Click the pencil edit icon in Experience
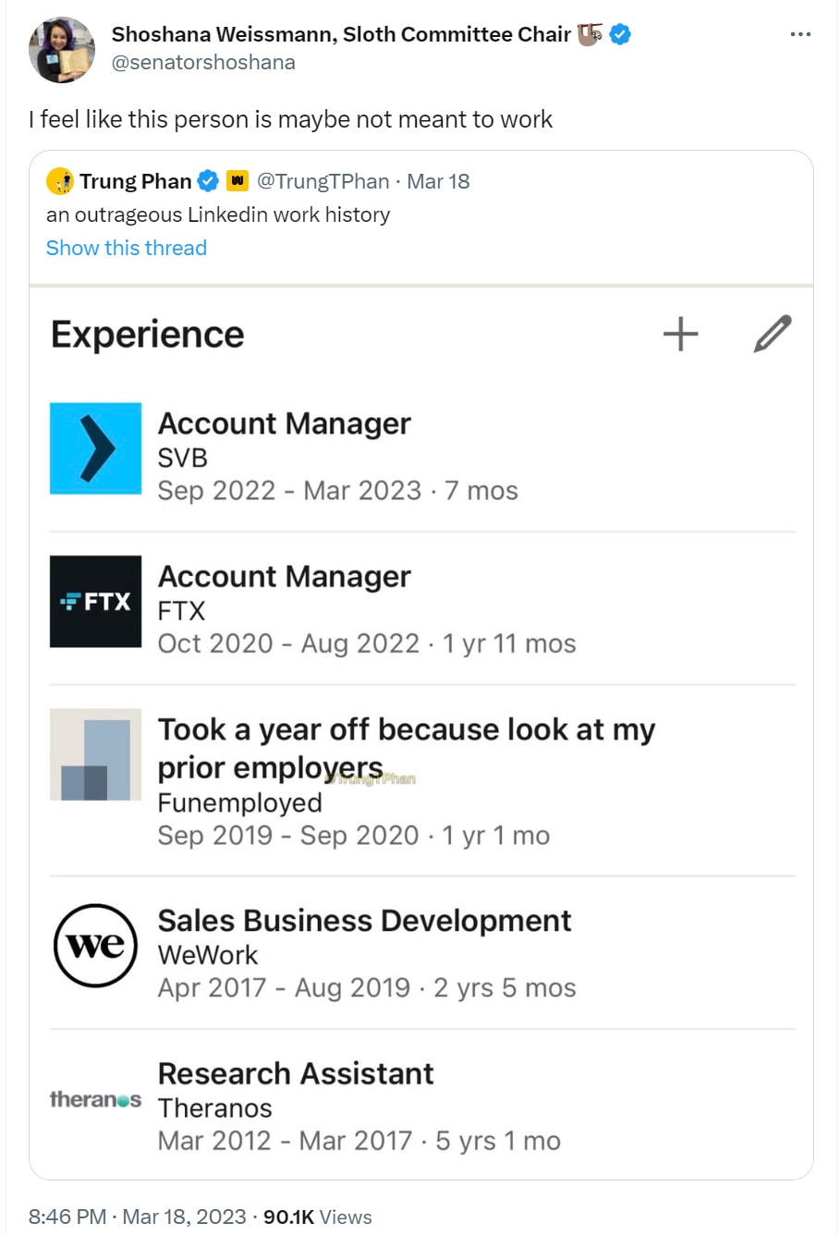The width and height of the screenshot is (840, 1235). point(773,334)
